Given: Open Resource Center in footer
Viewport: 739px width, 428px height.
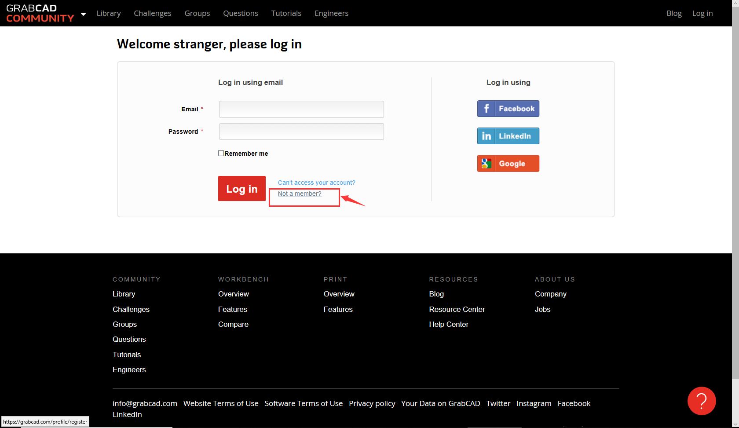Looking at the screenshot, I should point(457,309).
